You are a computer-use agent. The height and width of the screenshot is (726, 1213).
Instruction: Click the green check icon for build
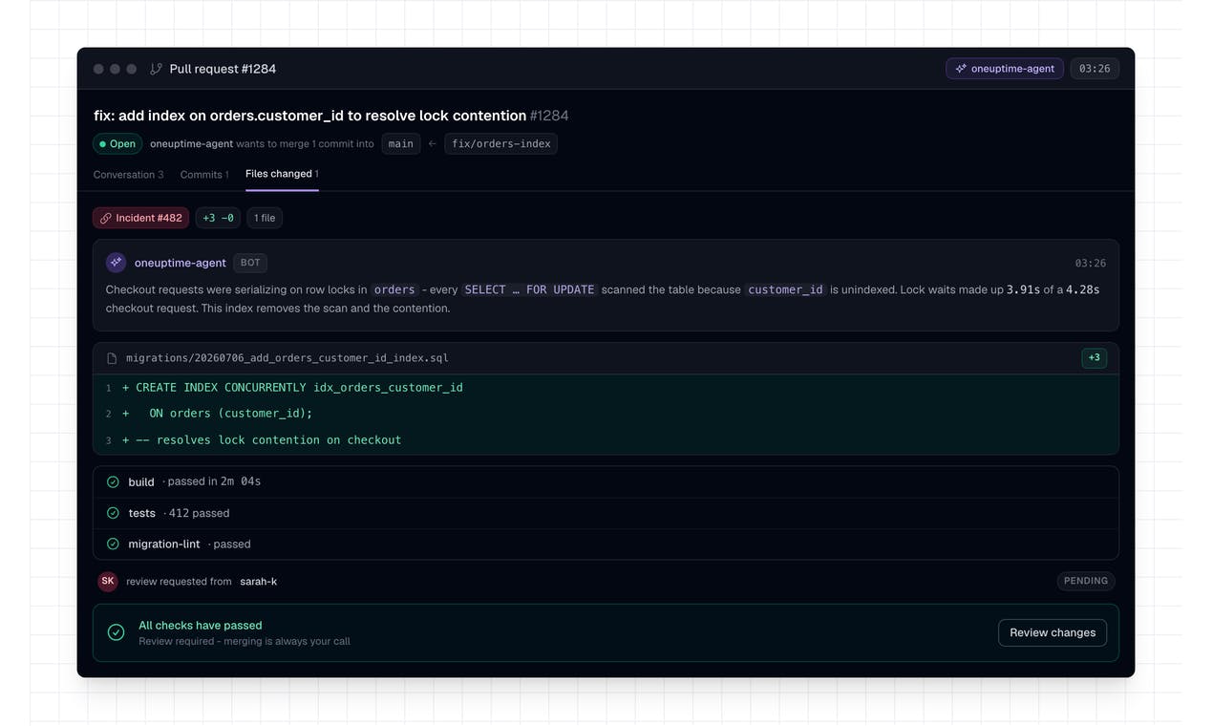pos(113,481)
